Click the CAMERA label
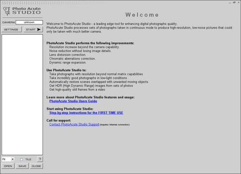The height and width of the screenshot is (174, 241). click(9, 22)
